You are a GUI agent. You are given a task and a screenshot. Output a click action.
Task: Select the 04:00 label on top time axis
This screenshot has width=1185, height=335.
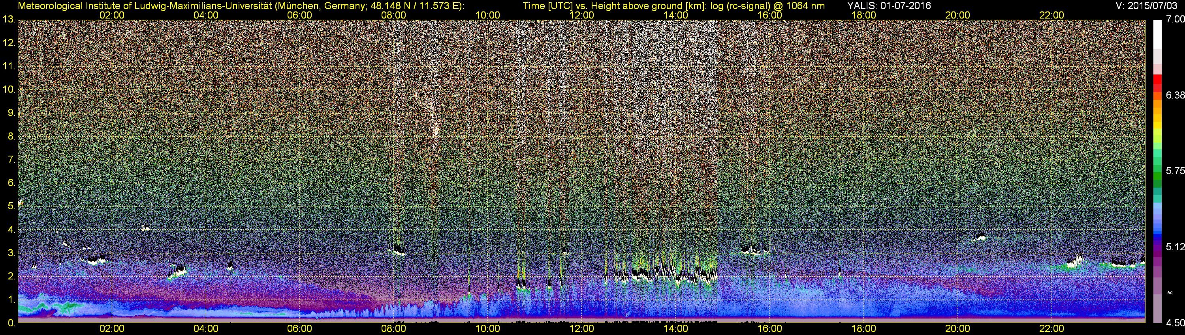point(206,15)
